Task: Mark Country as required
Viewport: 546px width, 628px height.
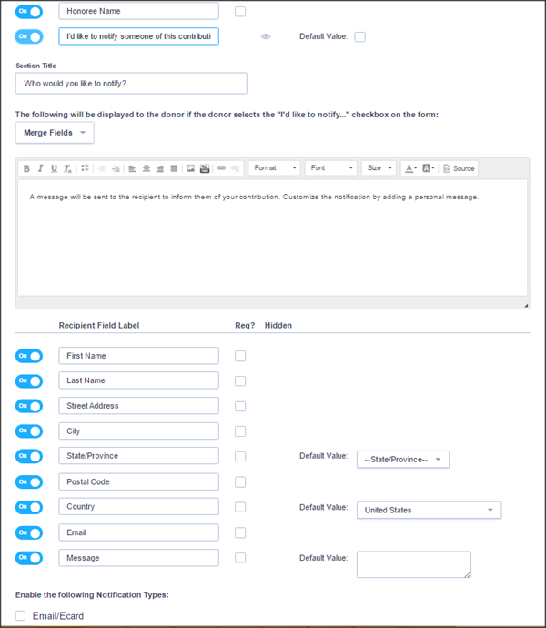Action: pos(240,507)
